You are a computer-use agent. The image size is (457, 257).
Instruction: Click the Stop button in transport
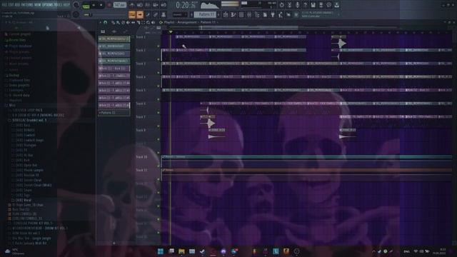click(101, 5)
